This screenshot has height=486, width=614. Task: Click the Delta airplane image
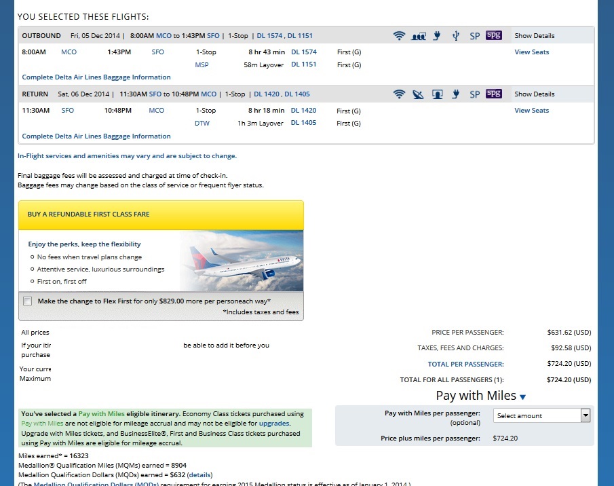coord(242,261)
